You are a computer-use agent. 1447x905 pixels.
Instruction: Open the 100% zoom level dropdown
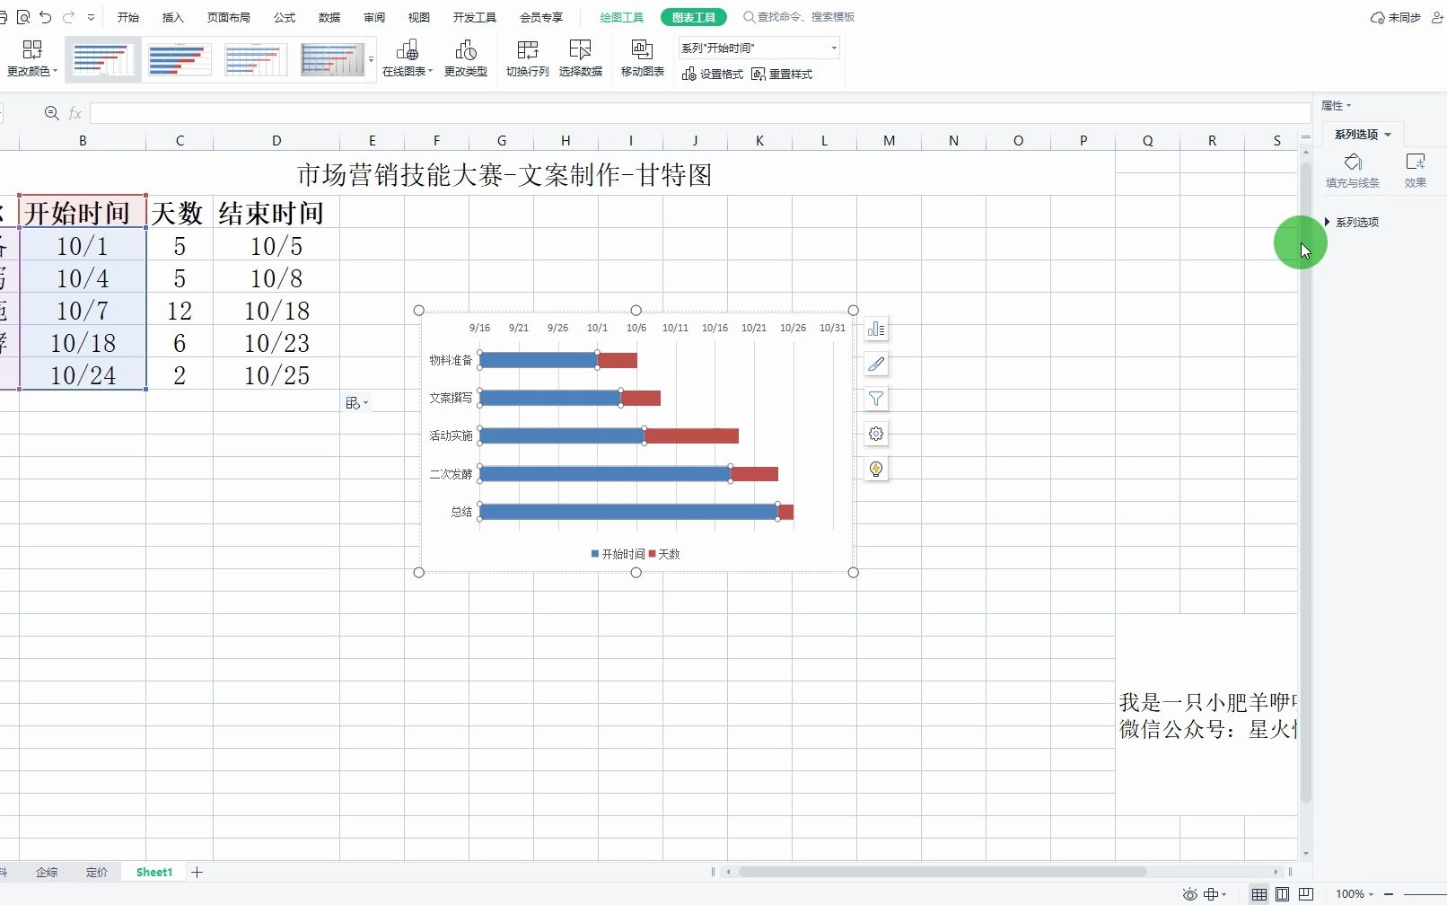point(1355,894)
